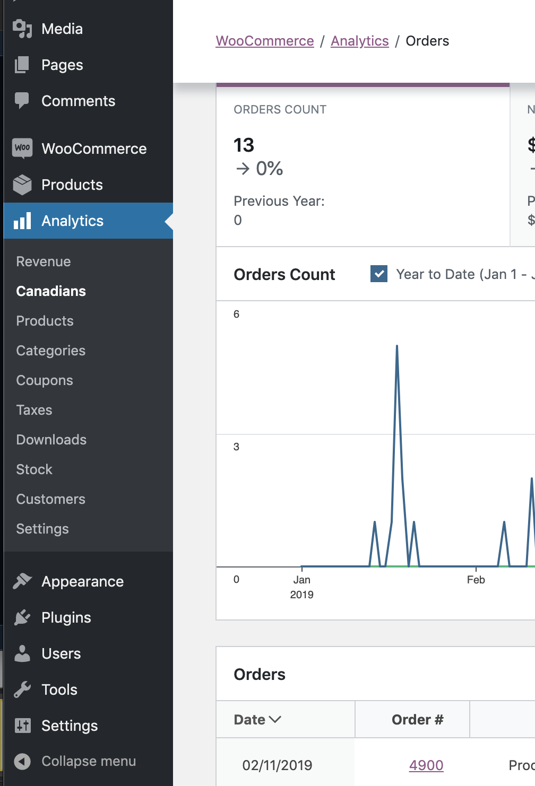The image size is (535, 786).
Task: Click the Orders Count chart title
Action: pos(284,274)
